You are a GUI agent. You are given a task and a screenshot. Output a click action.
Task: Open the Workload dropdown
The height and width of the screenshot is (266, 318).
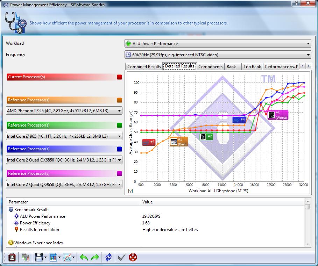pyautogui.click(x=218, y=44)
